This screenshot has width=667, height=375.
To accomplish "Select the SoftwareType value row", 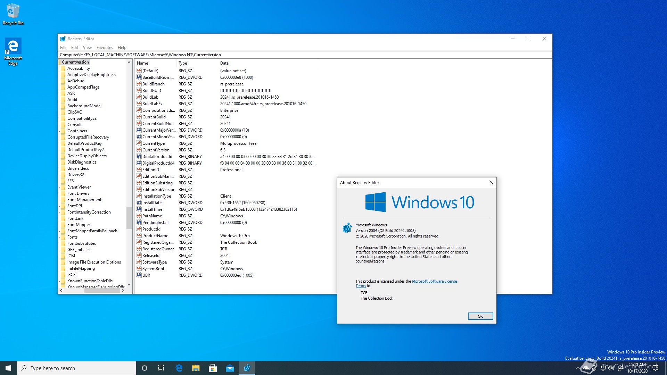I will point(226,262).
